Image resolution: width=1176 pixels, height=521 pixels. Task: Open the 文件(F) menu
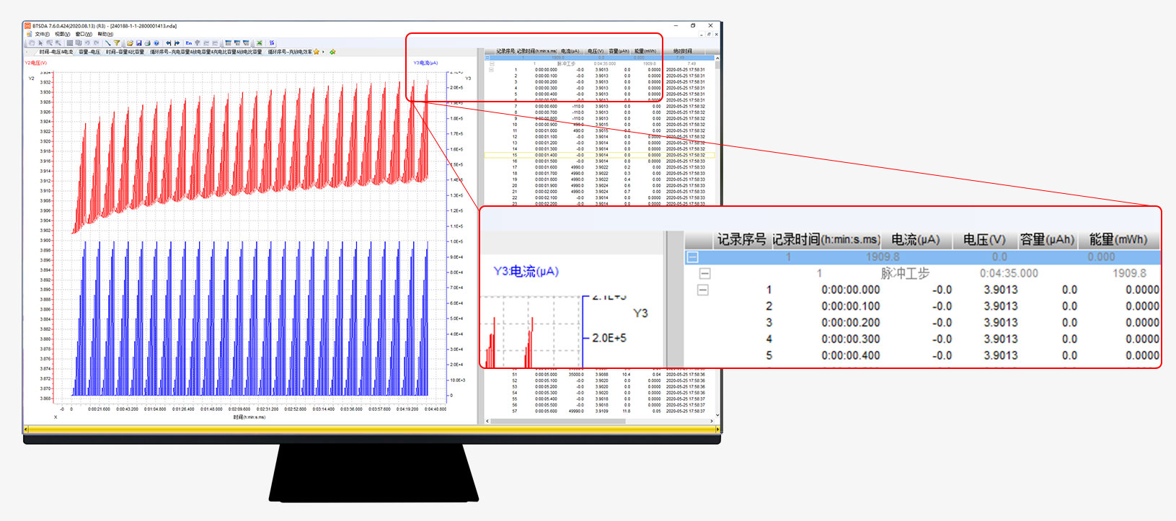[x=43, y=34]
